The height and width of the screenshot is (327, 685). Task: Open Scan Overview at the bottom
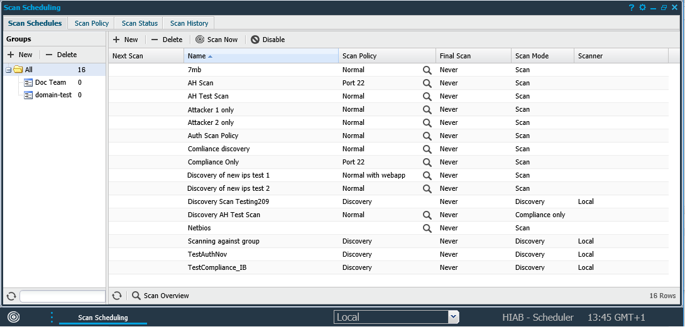click(x=160, y=296)
